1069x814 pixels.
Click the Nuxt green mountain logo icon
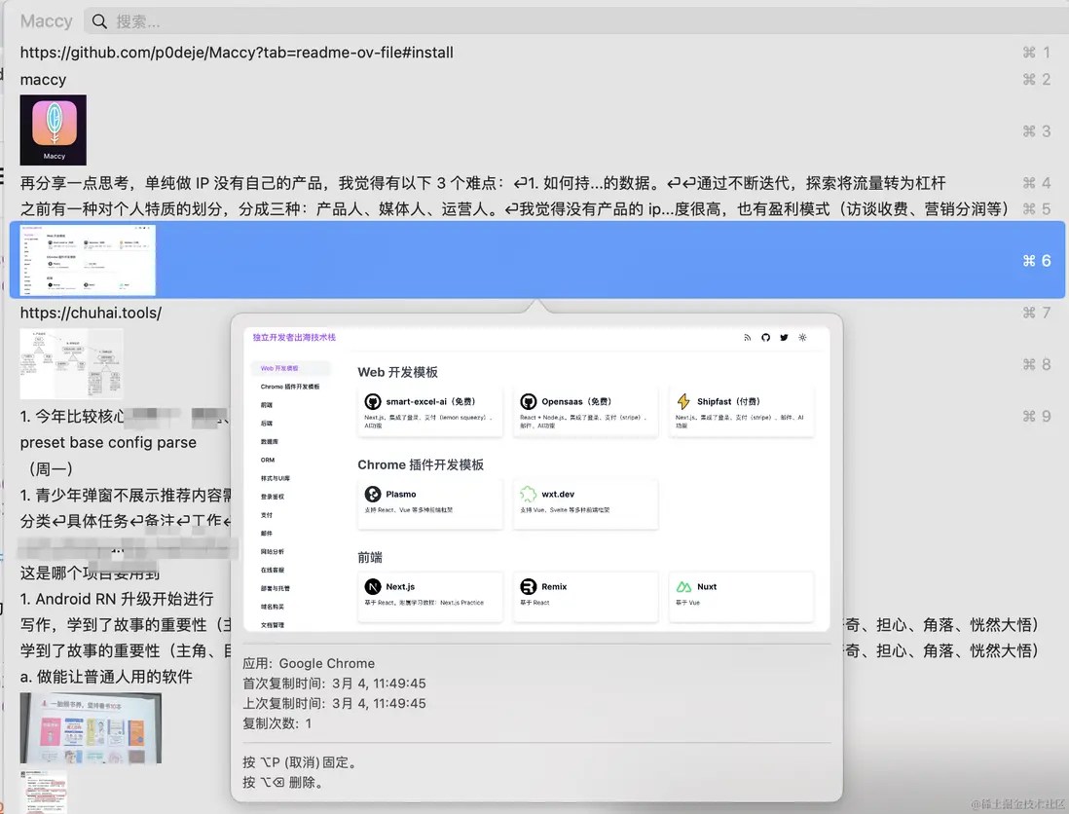point(683,587)
